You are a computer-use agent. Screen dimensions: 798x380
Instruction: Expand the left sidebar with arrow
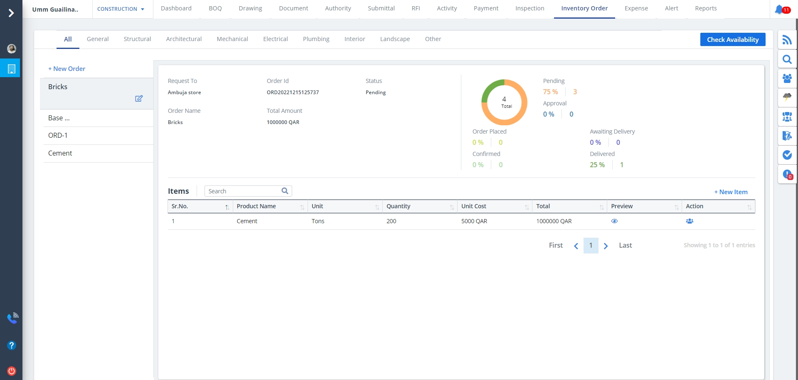(x=11, y=13)
